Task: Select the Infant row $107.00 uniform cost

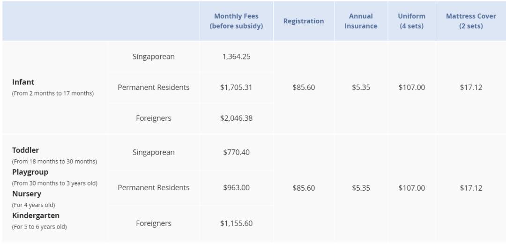Action: coord(411,88)
